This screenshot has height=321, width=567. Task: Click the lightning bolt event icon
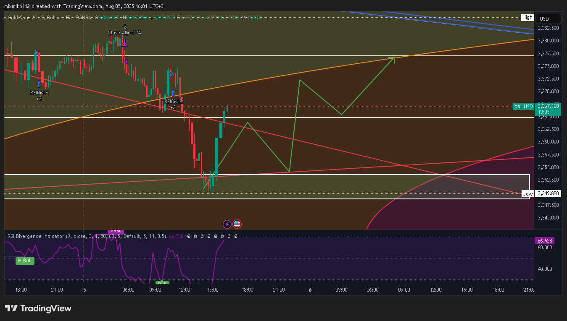click(x=227, y=224)
